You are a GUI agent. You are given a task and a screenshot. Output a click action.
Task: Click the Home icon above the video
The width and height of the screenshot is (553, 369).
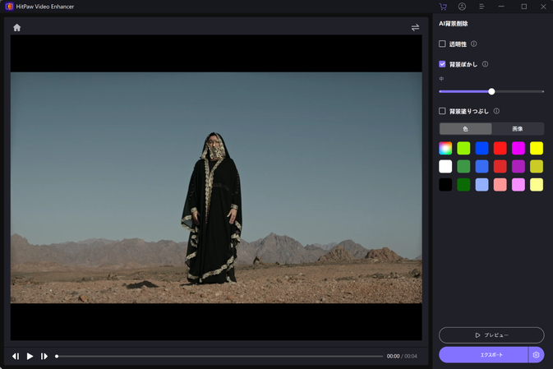(16, 27)
